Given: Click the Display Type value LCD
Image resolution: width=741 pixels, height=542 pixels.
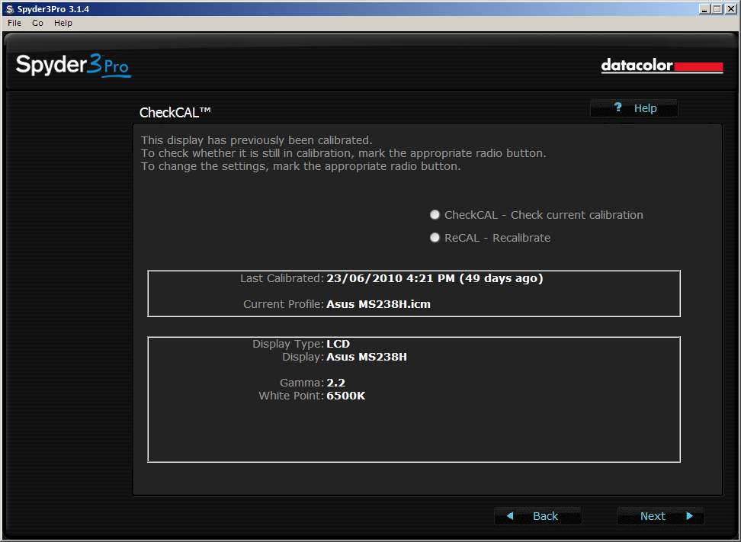Looking at the screenshot, I should tap(338, 344).
